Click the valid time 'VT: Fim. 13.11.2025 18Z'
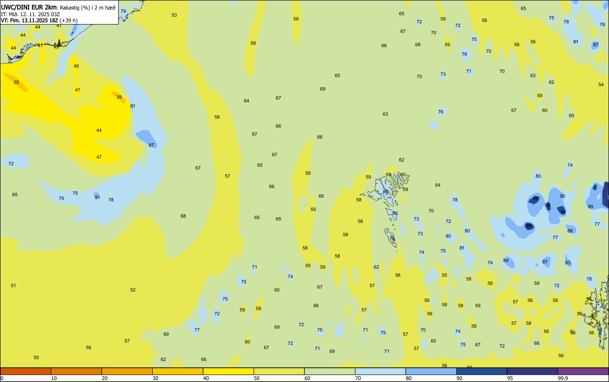 (x=29, y=20)
